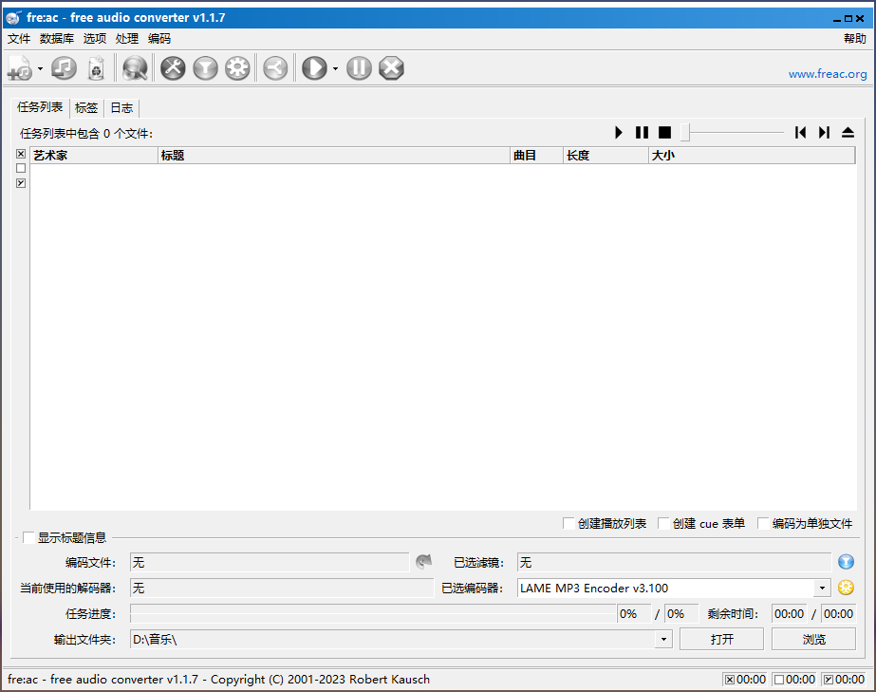Click the stop encoding X icon
876x692 pixels.
391,68
